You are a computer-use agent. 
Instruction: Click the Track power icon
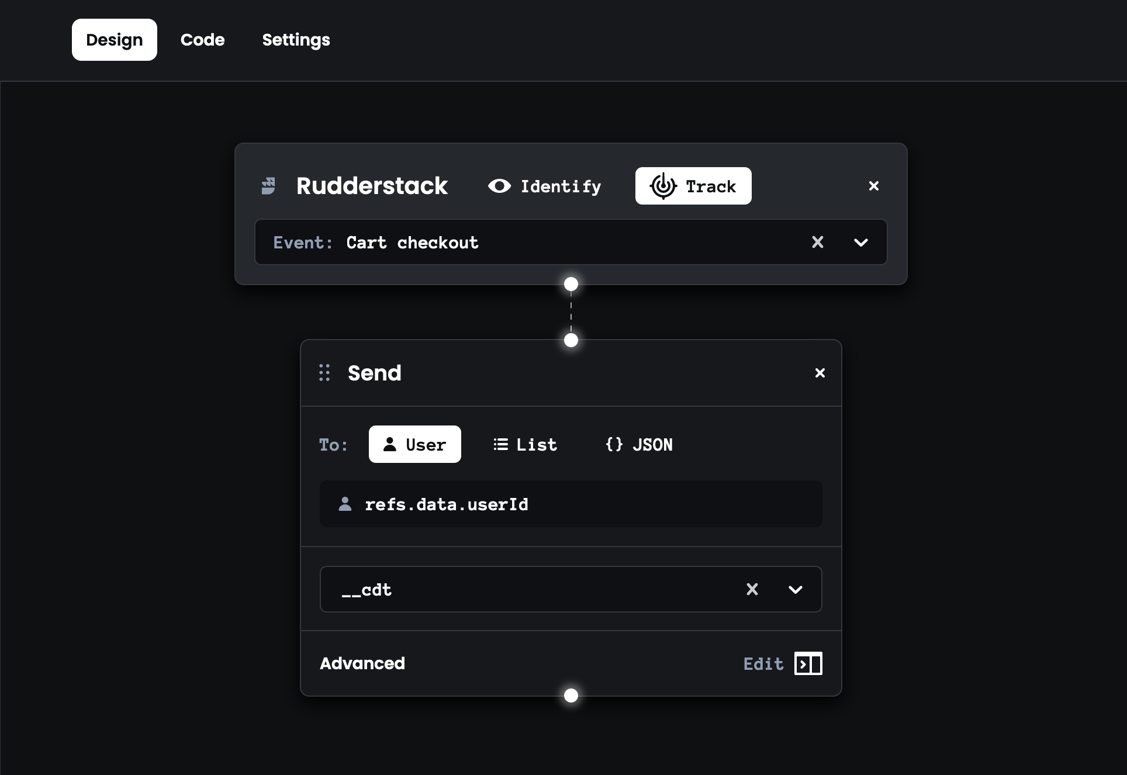click(x=663, y=186)
